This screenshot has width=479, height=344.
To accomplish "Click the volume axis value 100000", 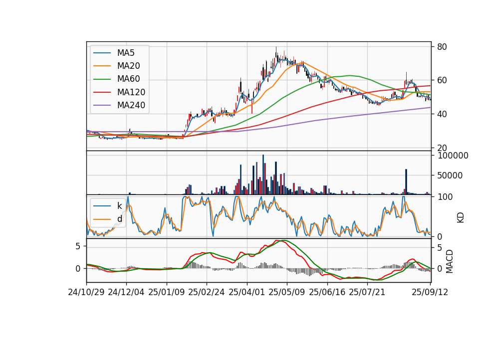I will click(x=453, y=156).
